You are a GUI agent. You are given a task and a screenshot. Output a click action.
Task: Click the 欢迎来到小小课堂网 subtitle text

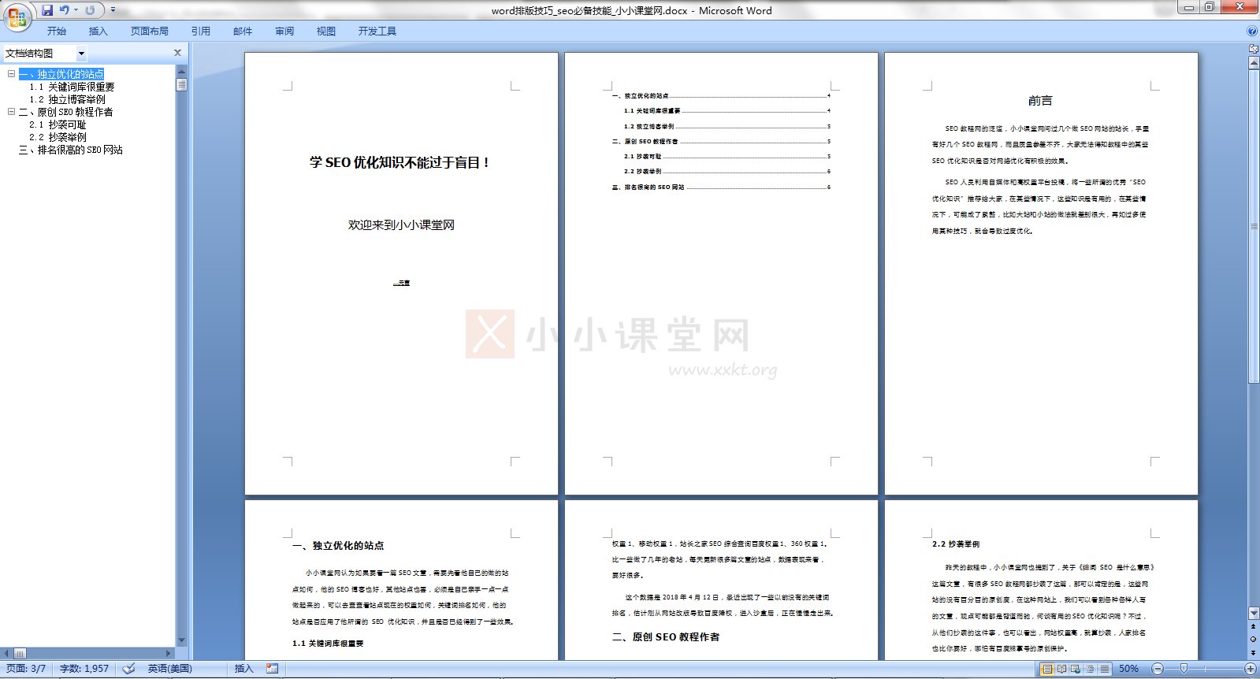tap(401, 225)
